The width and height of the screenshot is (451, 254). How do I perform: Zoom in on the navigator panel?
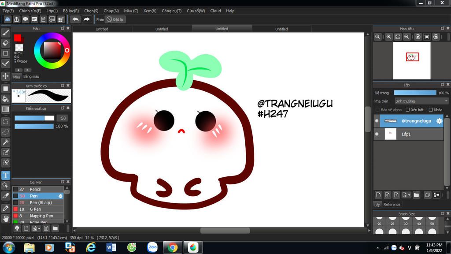(x=388, y=37)
